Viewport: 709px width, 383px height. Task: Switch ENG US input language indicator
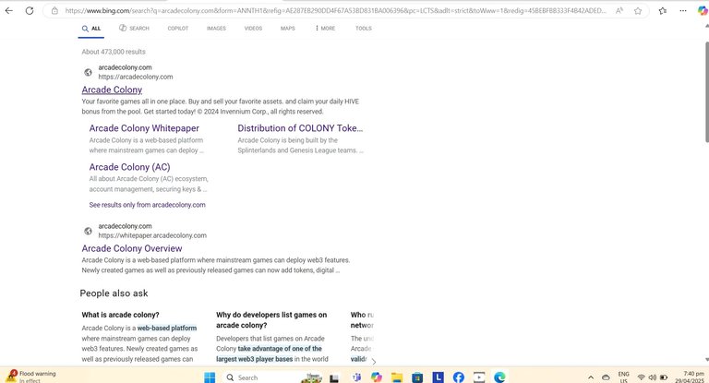623,377
